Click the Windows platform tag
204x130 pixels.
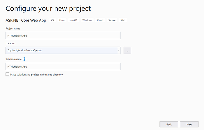pyautogui.click(x=87, y=20)
